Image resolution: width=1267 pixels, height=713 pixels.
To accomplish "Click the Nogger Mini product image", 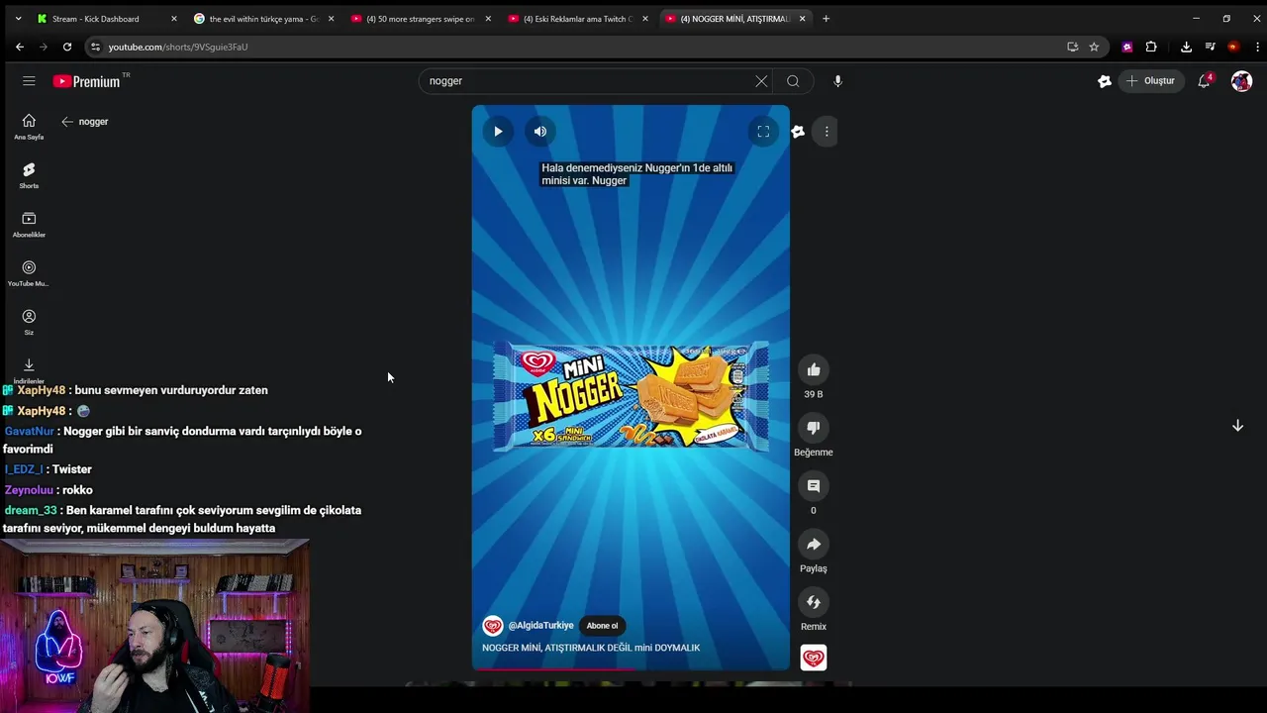I will (631, 396).
